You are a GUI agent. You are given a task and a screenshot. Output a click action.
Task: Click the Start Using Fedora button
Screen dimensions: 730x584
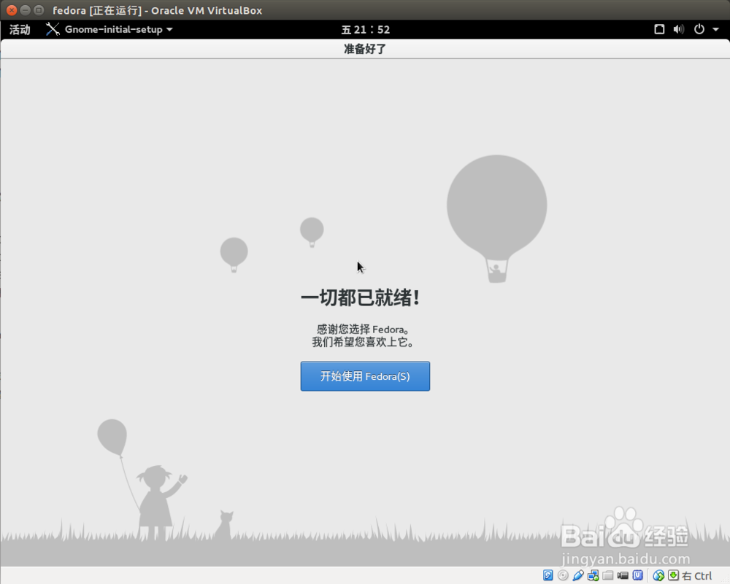coord(365,376)
